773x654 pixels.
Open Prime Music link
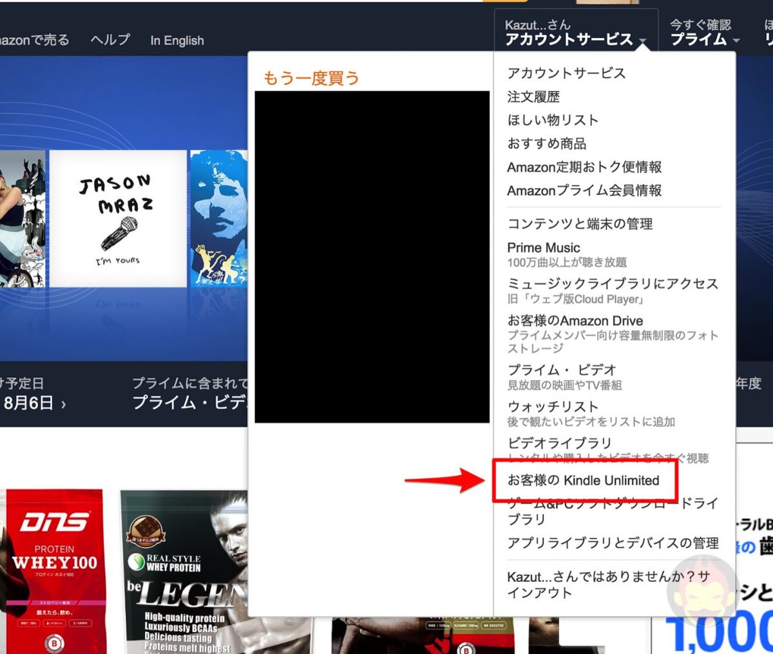coord(543,248)
